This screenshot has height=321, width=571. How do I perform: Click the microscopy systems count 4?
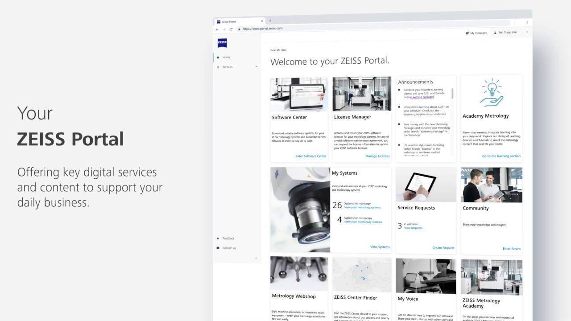[339, 220]
